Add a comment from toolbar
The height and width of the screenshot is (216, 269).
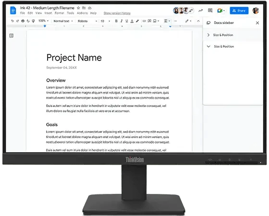click(x=149, y=21)
